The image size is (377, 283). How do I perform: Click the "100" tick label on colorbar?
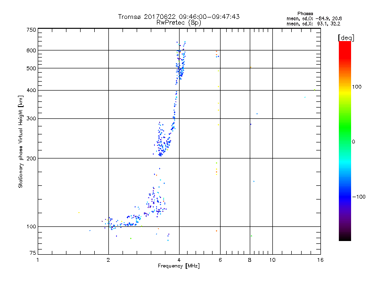[357, 87]
